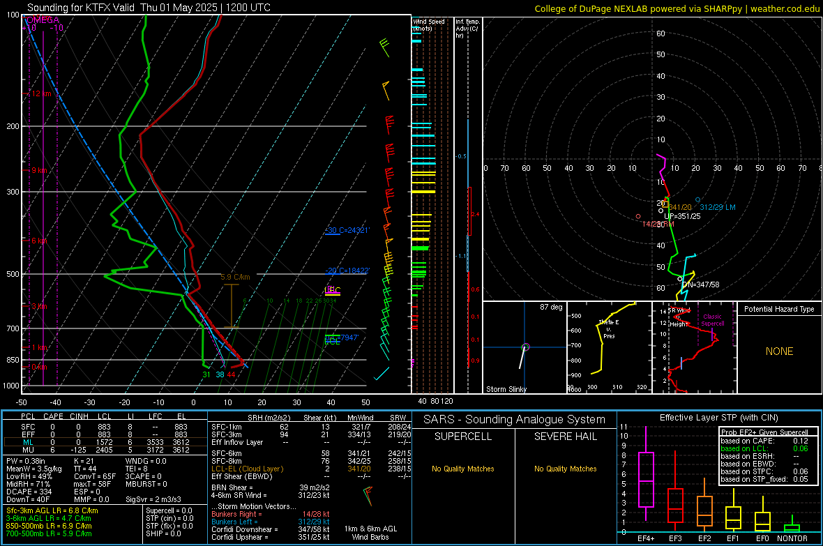Select the '12 km' height marker

pyautogui.click(x=41, y=93)
